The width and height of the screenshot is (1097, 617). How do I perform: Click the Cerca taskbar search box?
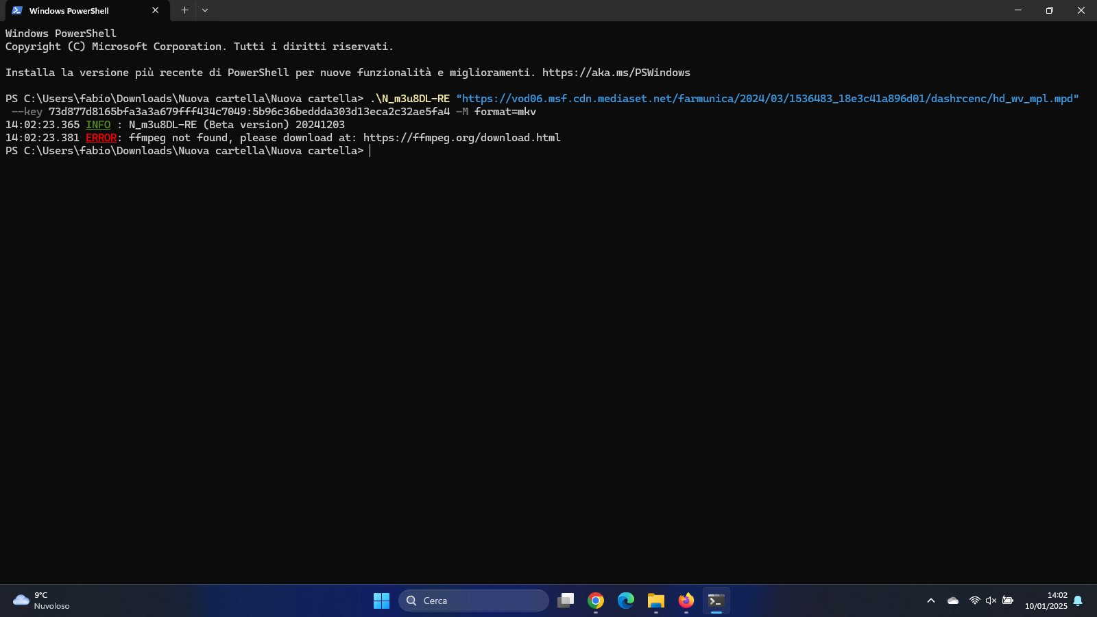point(474,601)
